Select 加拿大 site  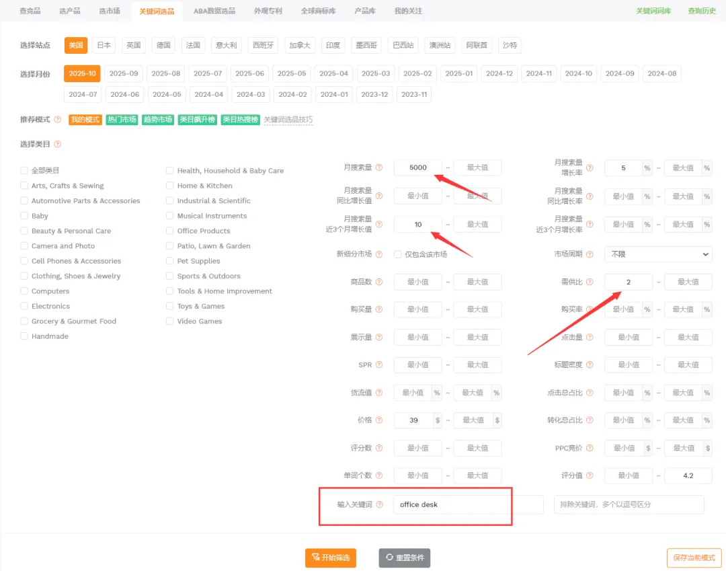(300, 45)
